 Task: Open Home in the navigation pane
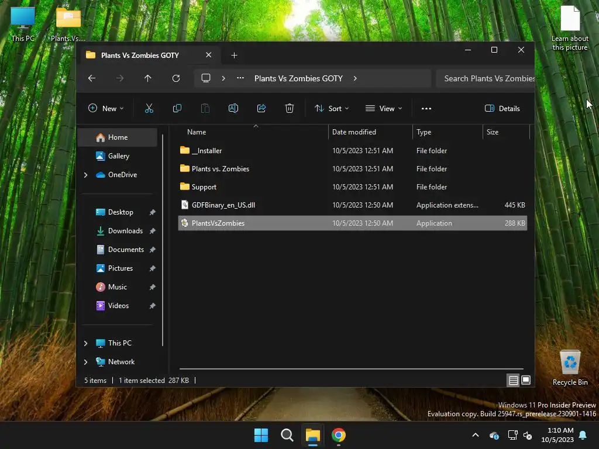pyautogui.click(x=117, y=137)
